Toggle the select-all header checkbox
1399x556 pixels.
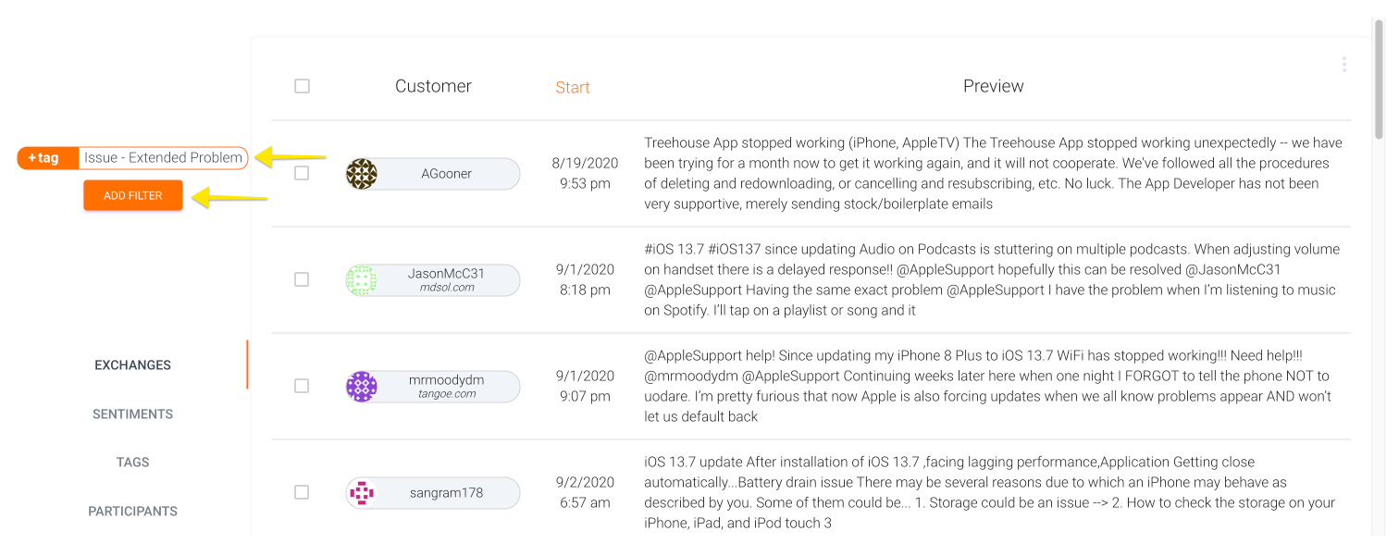(x=302, y=86)
